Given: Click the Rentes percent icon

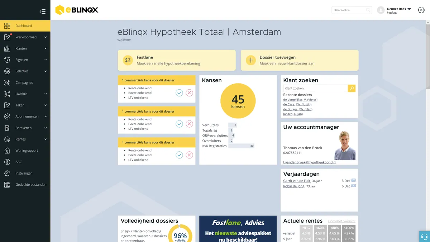Looking at the screenshot, I should 7,139.
